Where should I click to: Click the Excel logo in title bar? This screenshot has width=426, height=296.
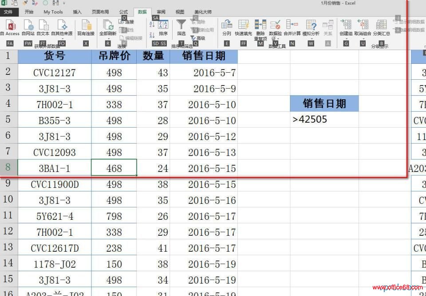[x=4, y=3]
